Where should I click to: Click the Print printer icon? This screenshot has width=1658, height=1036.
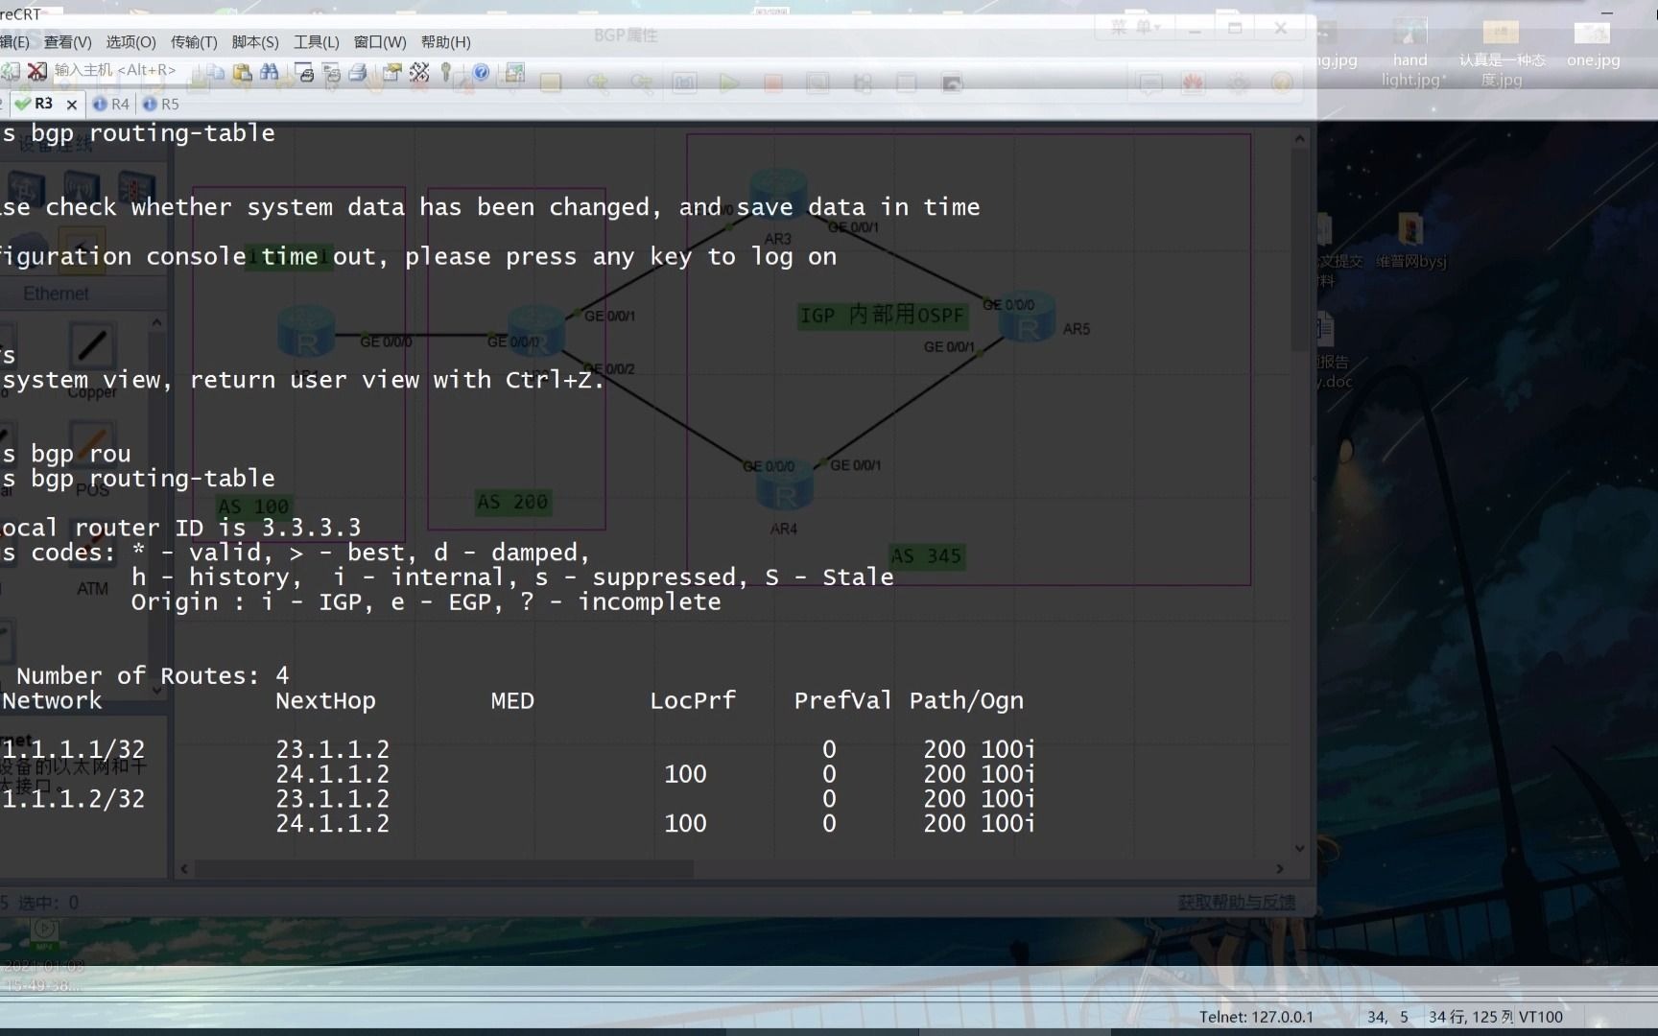click(x=358, y=72)
